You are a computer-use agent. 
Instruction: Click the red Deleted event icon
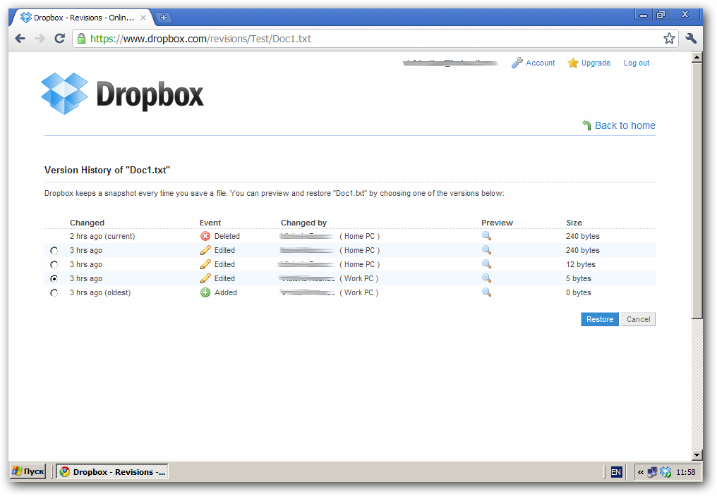205,236
